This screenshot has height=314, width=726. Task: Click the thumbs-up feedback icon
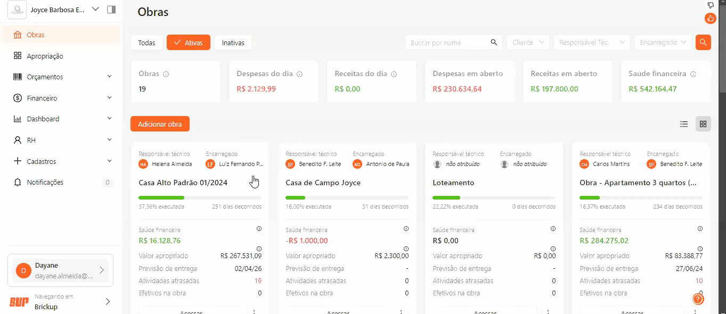[711, 19]
